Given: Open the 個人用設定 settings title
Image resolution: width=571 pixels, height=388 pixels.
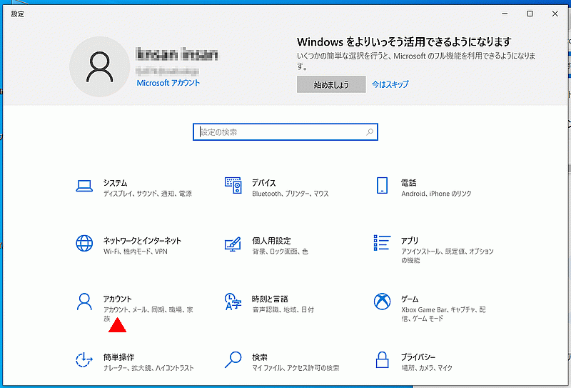Looking at the screenshot, I should [x=271, y=241].
